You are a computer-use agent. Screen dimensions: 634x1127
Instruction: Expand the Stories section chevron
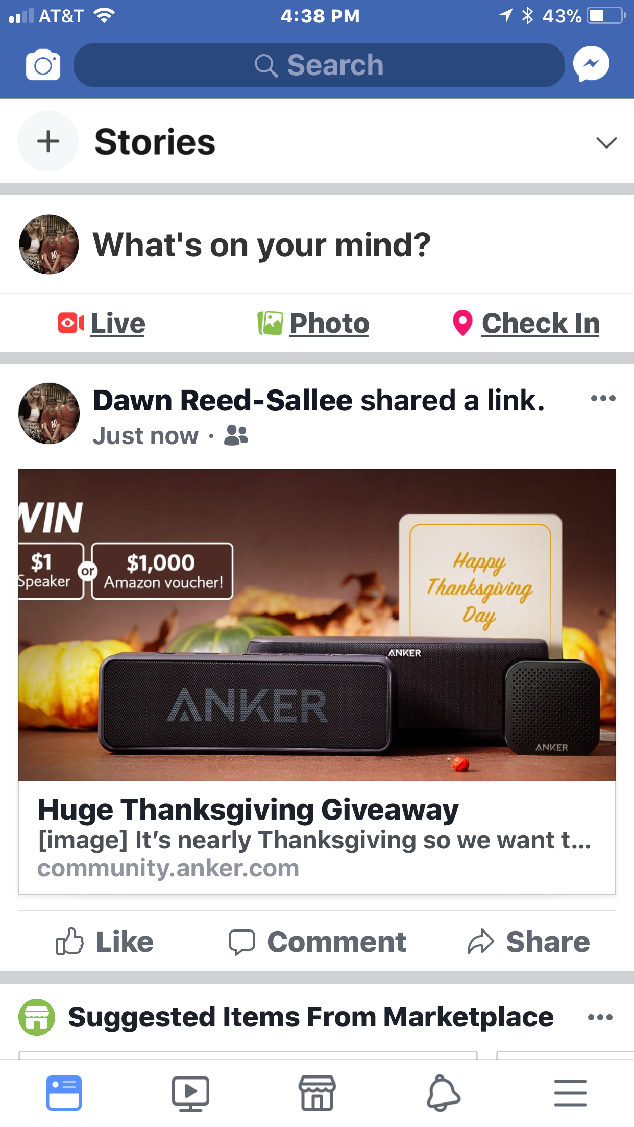[606, 142]
